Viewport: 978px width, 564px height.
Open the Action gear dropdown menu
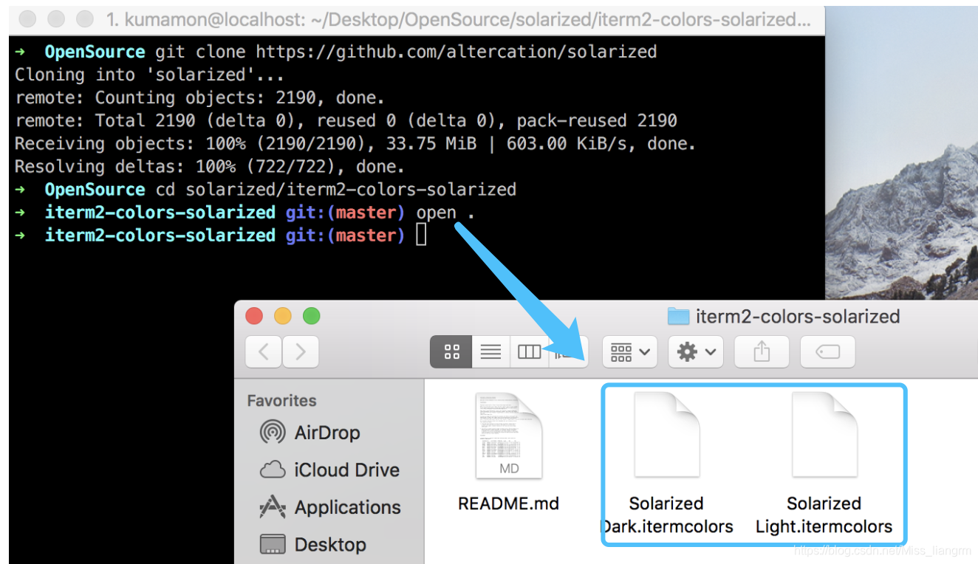(695, 351)
